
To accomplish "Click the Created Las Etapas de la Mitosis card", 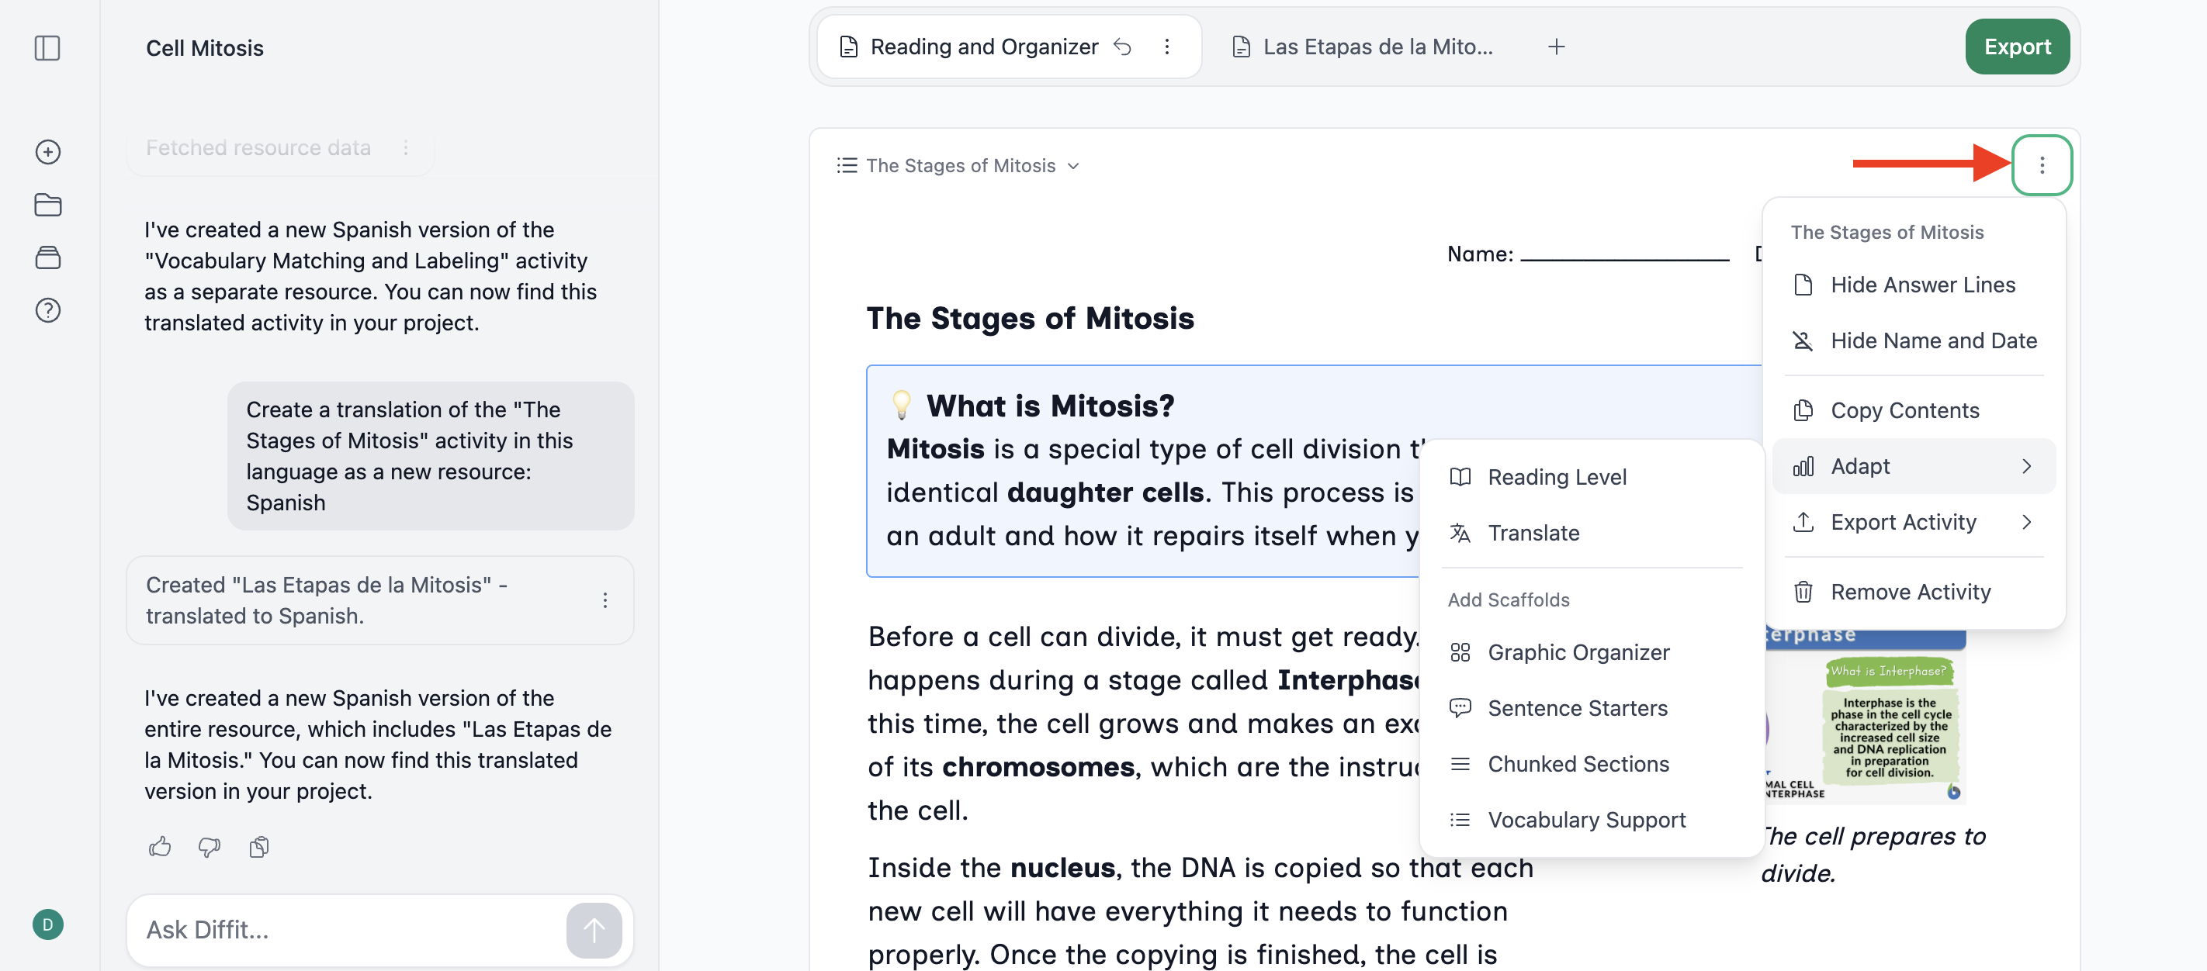I will pyautogui.click(x=379, y=600).
